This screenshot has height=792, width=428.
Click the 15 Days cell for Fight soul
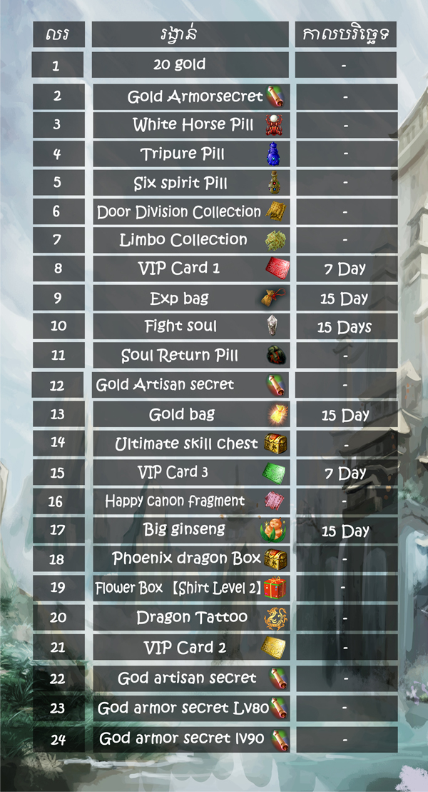point(346,326)
